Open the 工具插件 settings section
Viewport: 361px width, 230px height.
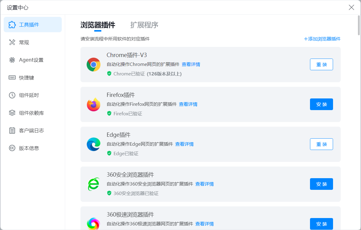coord(33,25)
